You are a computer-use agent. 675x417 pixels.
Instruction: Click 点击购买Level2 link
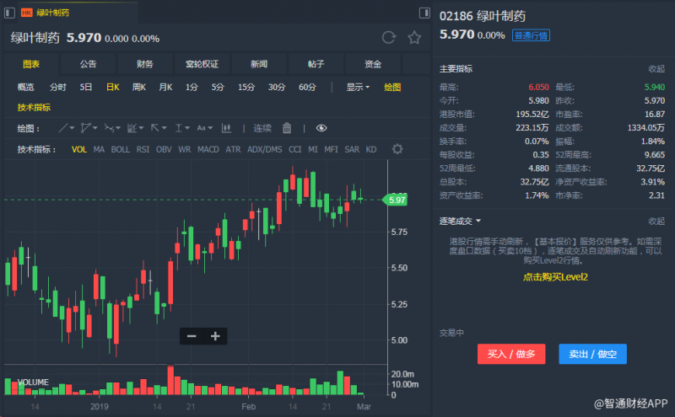(x=555, y=277)
